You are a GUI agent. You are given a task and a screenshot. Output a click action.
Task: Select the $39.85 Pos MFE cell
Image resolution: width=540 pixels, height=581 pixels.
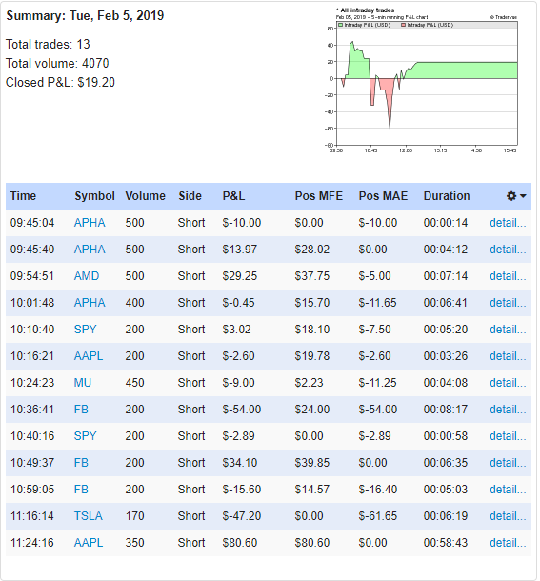coord(312,463)
